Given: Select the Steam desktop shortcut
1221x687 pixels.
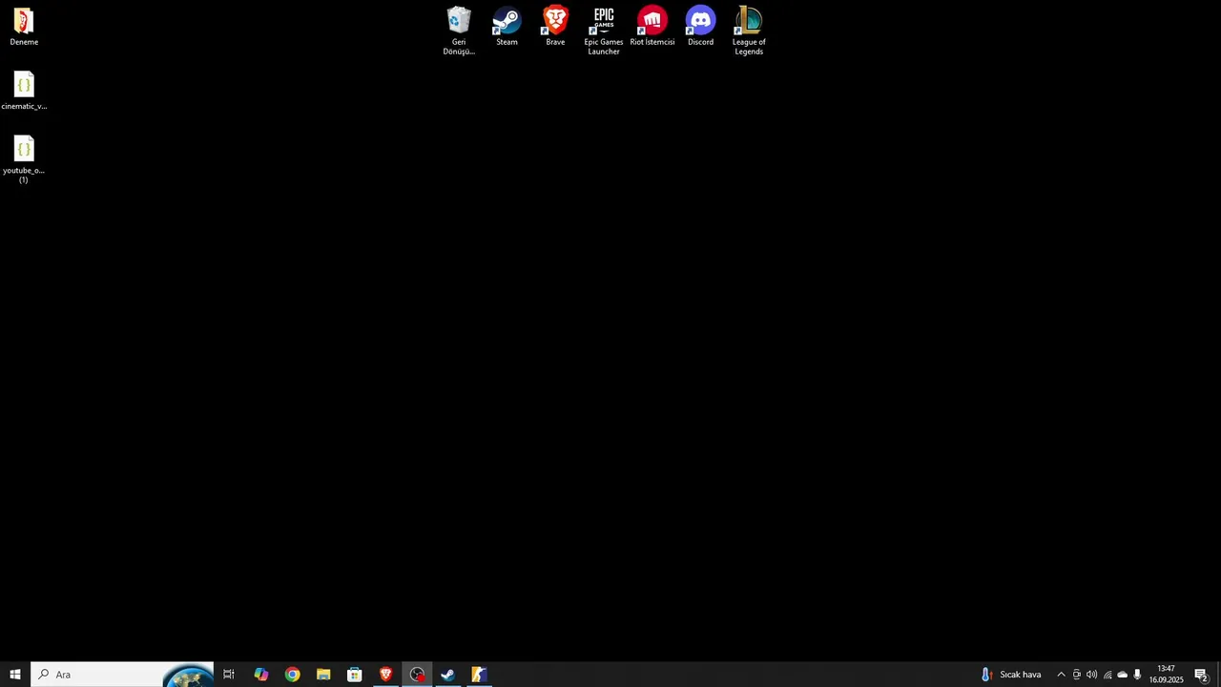Looking at the screenshot, I should coord(507,26).
